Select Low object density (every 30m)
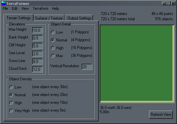177x124 pixels. (11, 87)
